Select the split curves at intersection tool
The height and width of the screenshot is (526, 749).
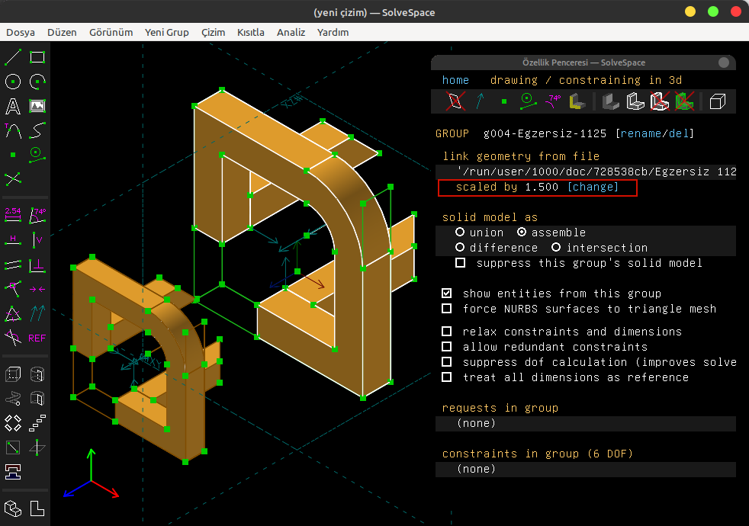(x=13, y=179)
